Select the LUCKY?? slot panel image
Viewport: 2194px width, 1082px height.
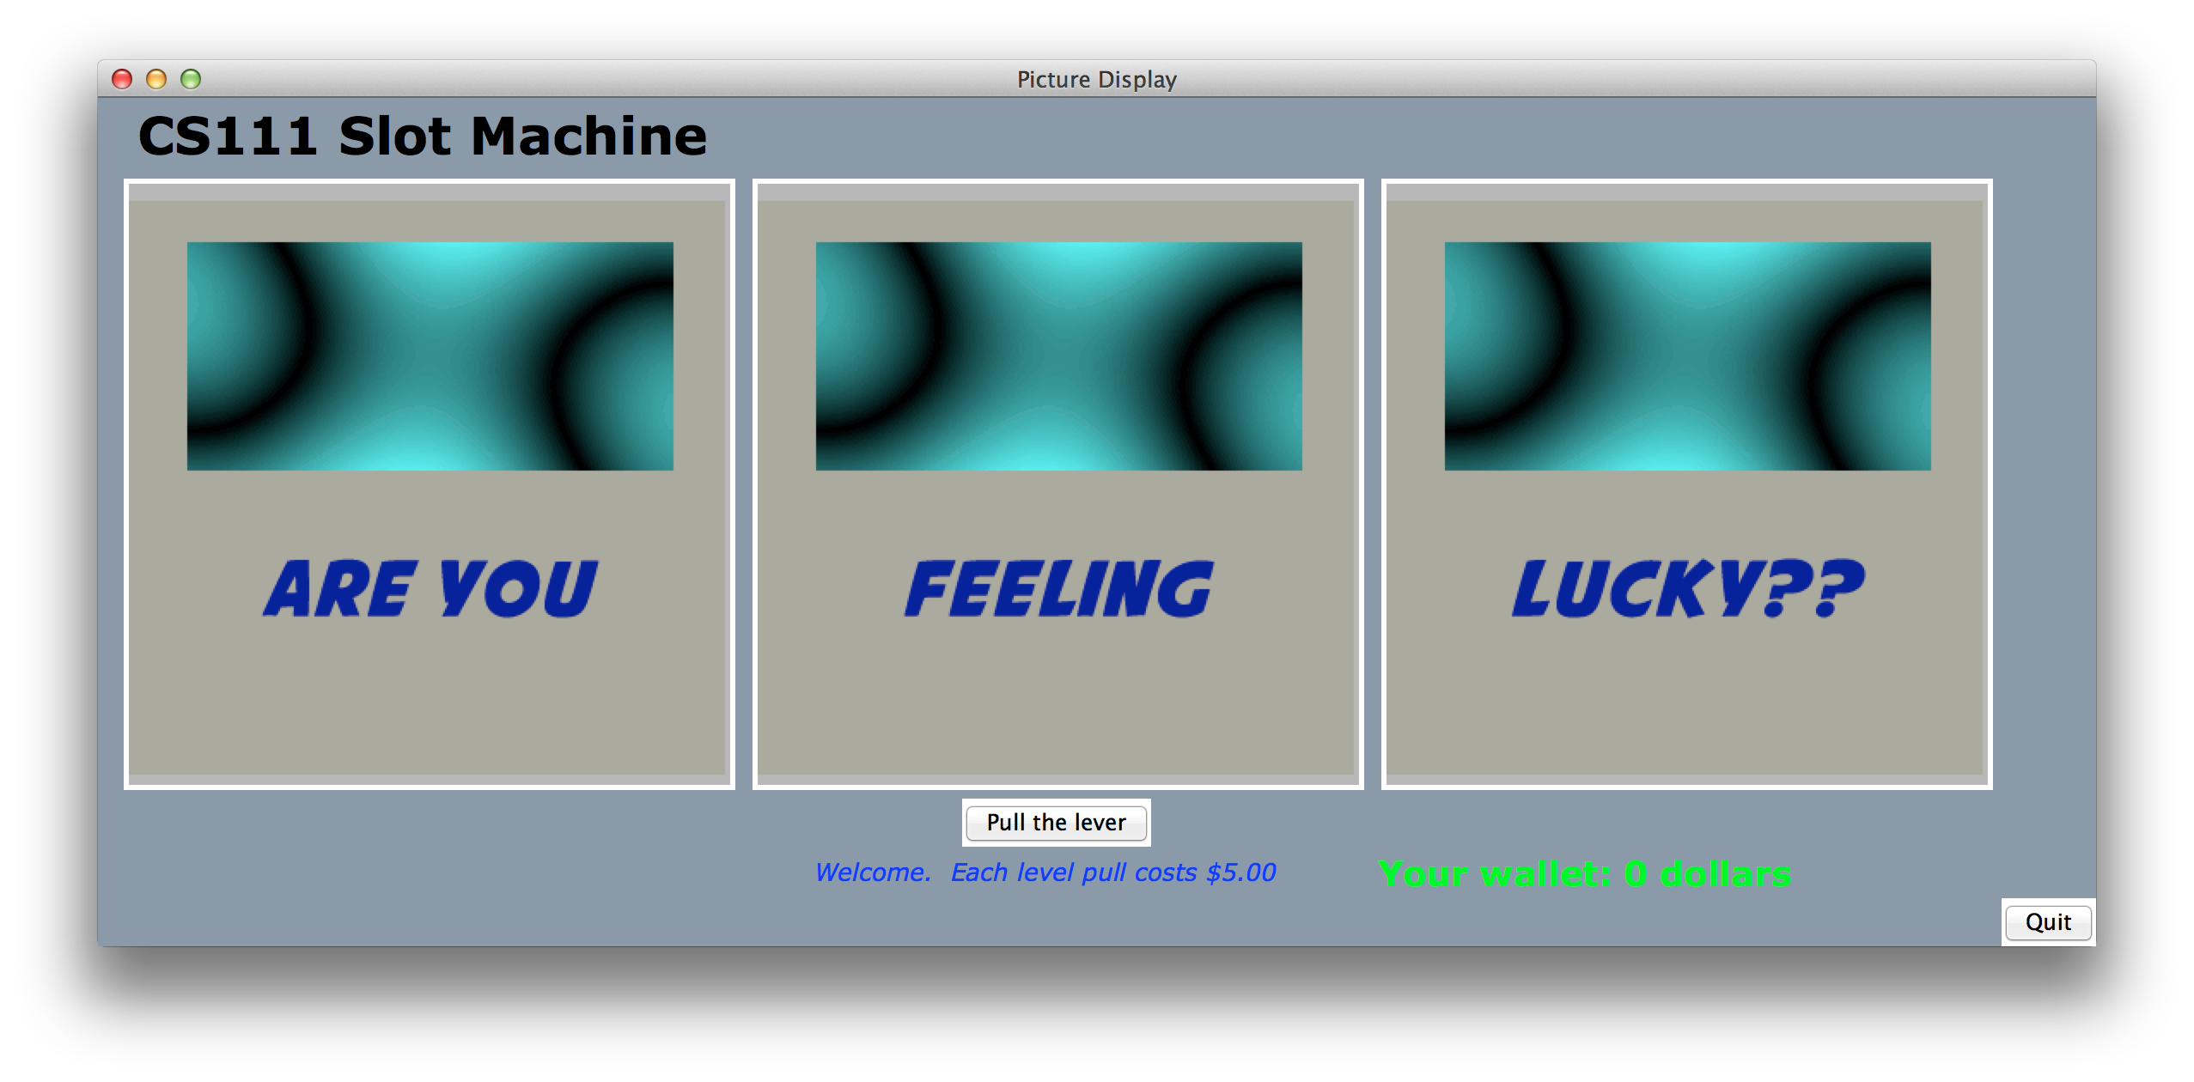[1687, 484]
